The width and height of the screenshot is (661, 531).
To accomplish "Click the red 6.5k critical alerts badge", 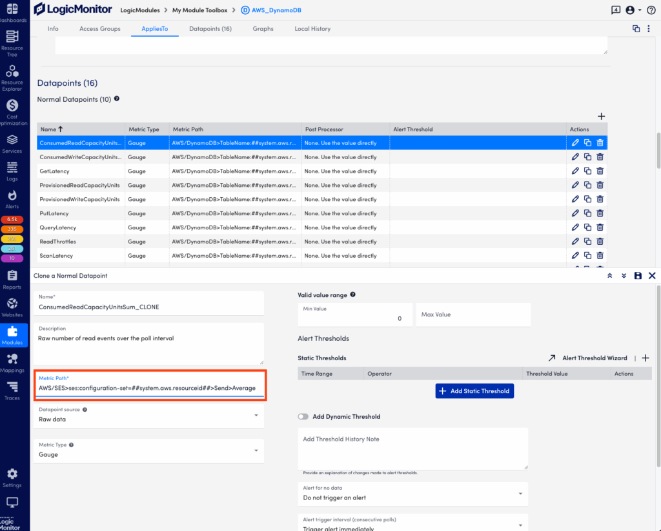I will [x=12, y=219].
